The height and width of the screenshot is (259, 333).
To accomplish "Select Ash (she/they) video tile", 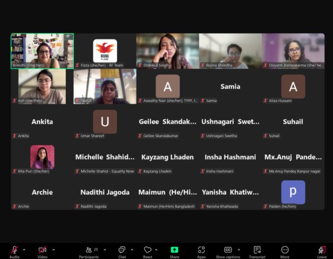I will 42,86.
